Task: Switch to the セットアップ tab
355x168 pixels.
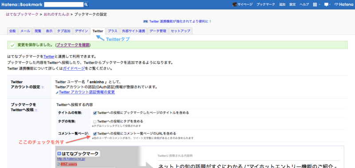Action: coord(181,31)
